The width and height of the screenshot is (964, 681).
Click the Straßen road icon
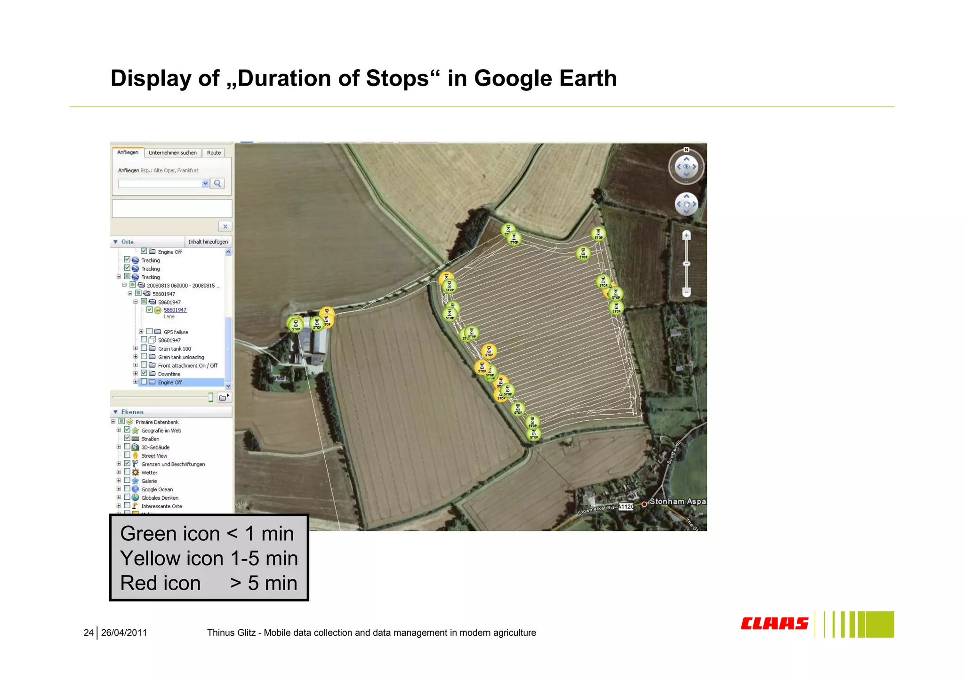pos(136,439)
